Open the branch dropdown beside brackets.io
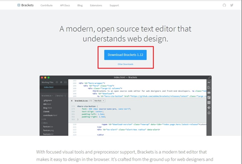The height and width of the screenshot is (164, 242). click(x=60, y=96)
